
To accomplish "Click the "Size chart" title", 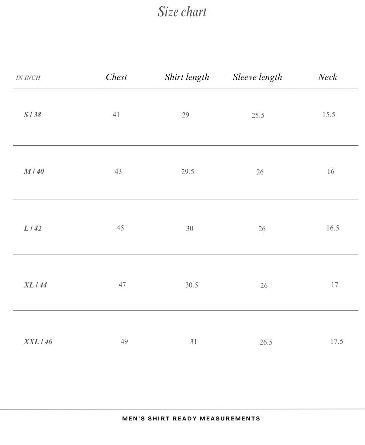I will point(182,12).
